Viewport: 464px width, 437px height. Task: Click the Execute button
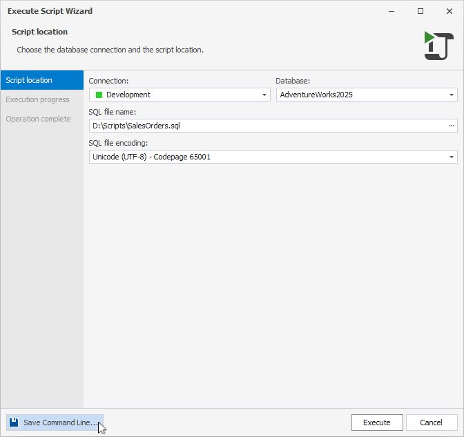click(x=377, y=423)
